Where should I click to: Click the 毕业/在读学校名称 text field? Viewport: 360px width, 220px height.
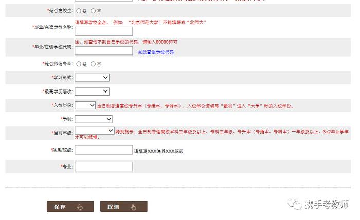[103, 31]
